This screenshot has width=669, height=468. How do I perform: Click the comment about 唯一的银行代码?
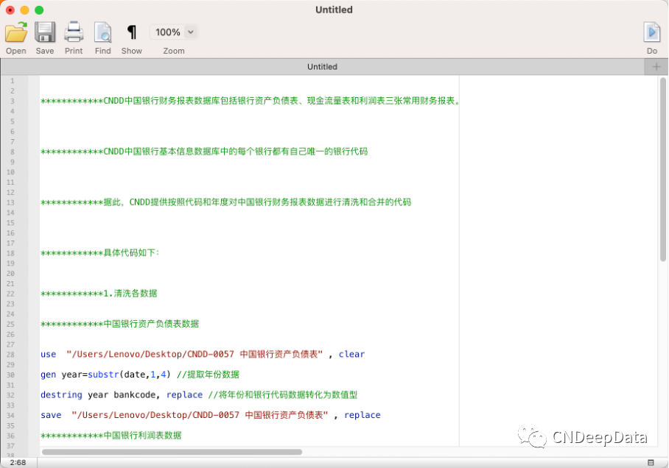204,152
